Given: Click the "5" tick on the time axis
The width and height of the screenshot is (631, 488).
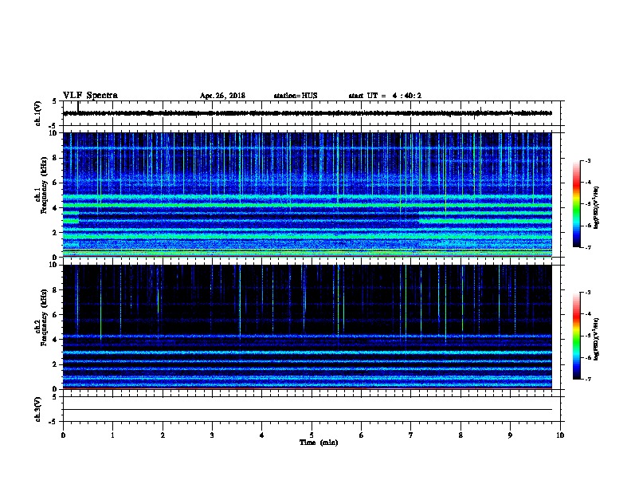Looking at the screenshot, I should (x=312, y=435).
